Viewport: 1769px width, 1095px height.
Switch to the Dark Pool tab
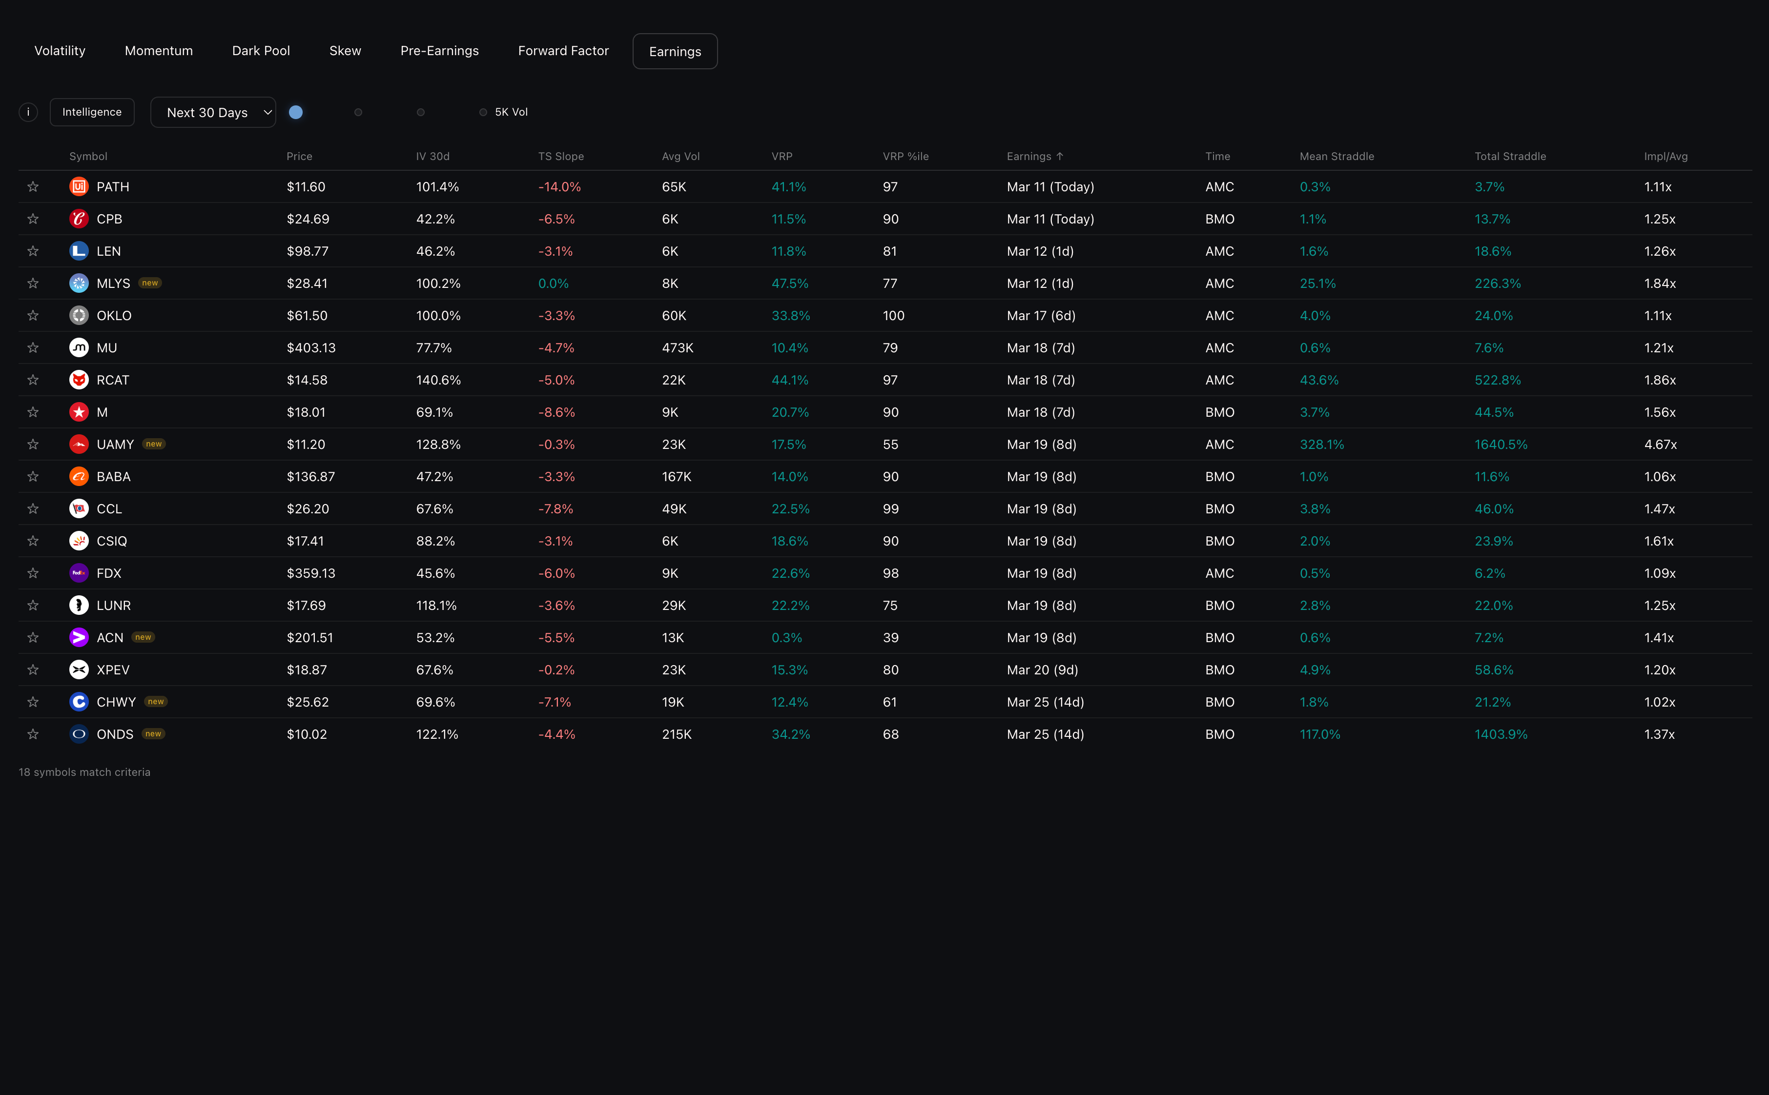point(261,51)
